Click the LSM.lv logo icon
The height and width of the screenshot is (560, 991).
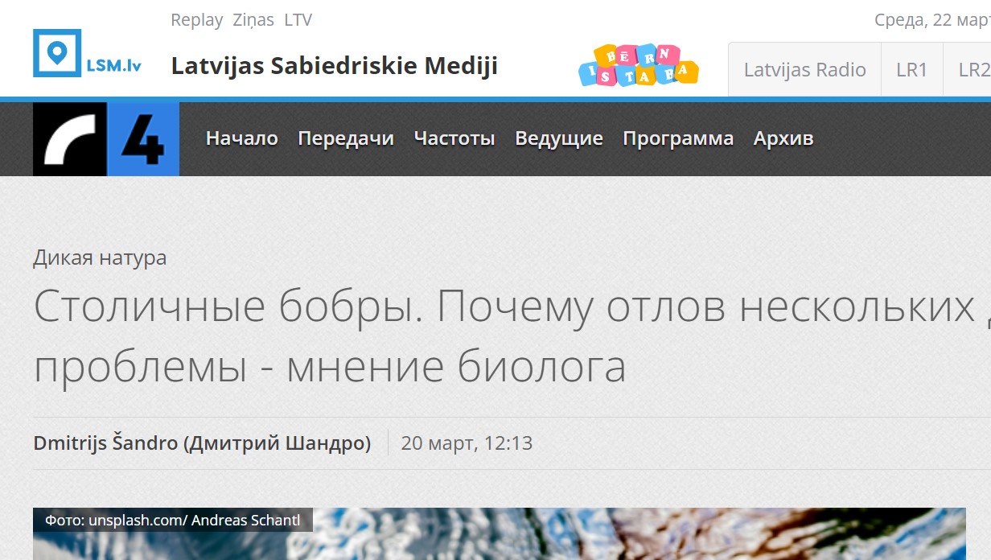(87, 53)
